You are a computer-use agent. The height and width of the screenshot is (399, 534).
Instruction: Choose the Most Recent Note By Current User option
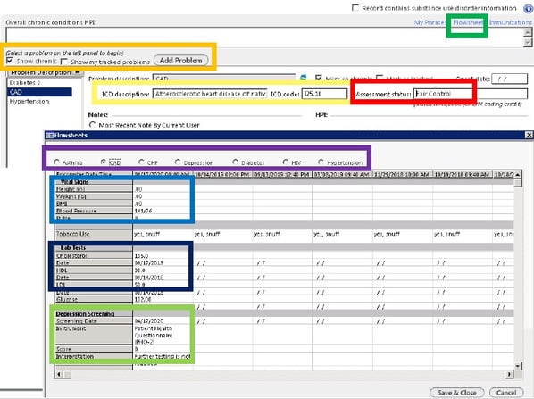pos(92,125)
